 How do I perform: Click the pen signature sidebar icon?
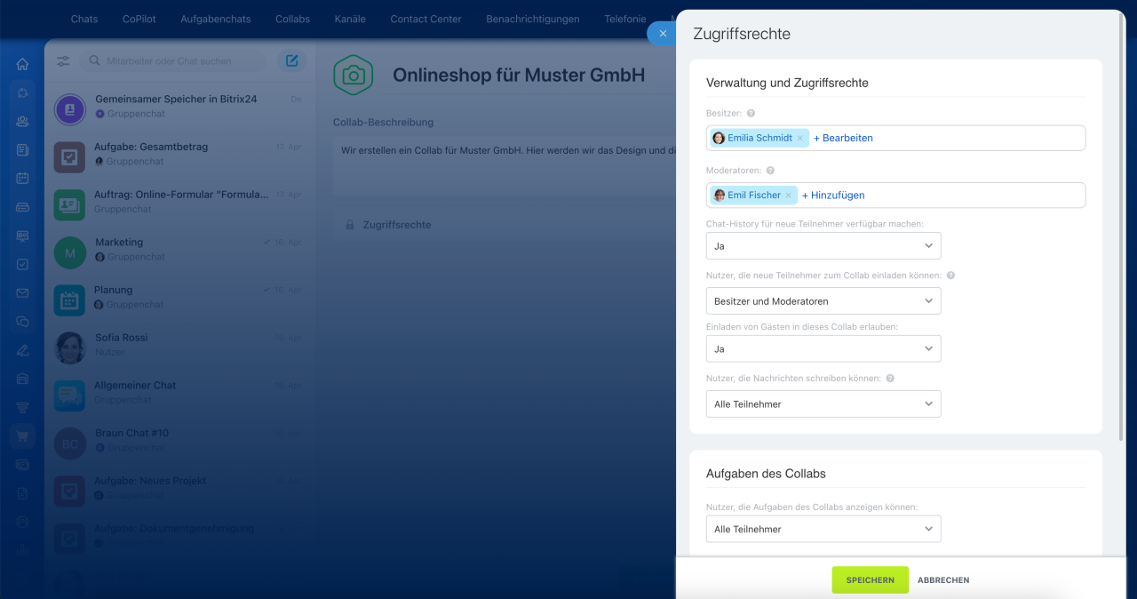pos(22,350)
